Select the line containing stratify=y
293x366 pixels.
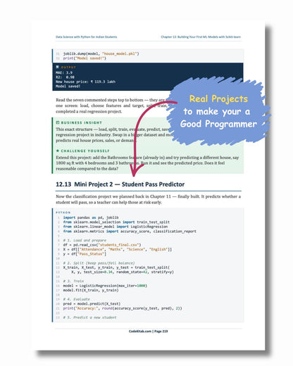tap(123, 272)
